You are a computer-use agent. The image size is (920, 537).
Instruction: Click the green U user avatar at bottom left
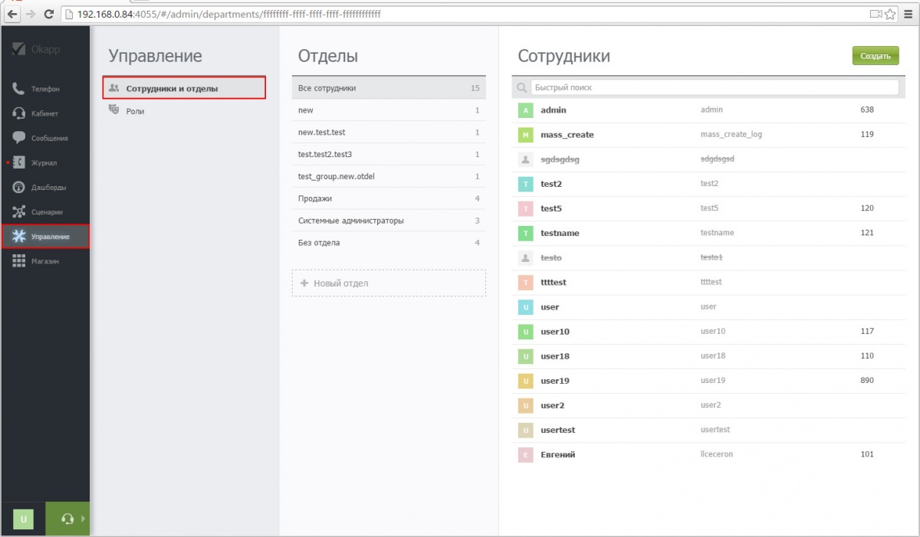pos(23,519)
